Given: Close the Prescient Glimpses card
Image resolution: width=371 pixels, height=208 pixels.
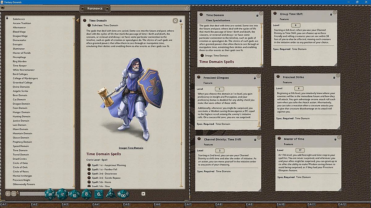Looking at the screenshot, I should [259, 76].
